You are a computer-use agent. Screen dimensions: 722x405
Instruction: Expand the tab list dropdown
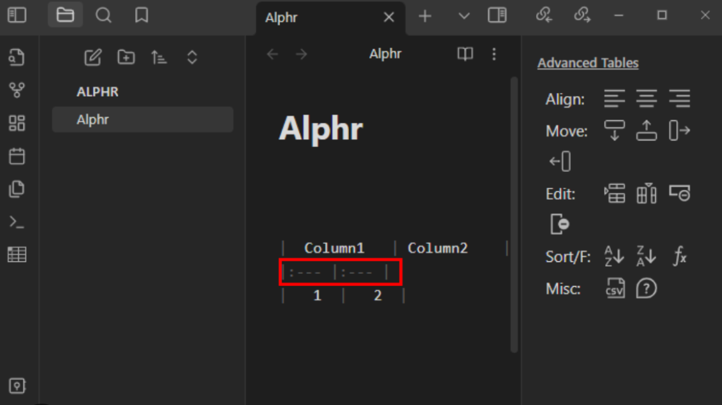pyautogui.click(x=464, y=17)
